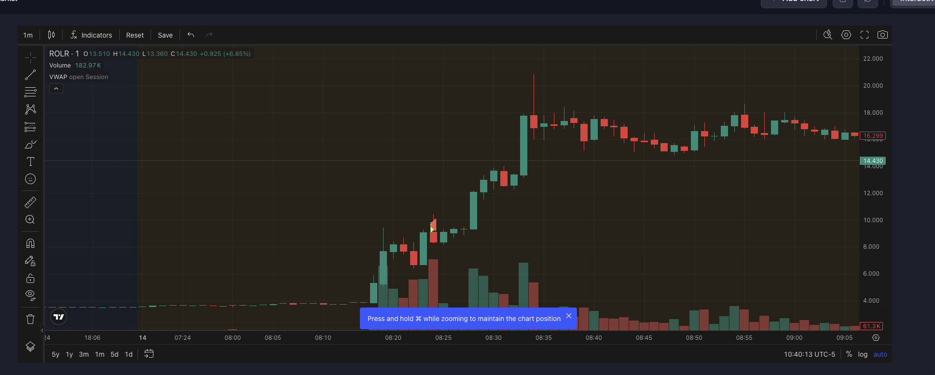Image resolution: width=935 pixels, height=375 pixels.
Task: Click the trash can remove drawings icon
Action: [x=30, y=319]
